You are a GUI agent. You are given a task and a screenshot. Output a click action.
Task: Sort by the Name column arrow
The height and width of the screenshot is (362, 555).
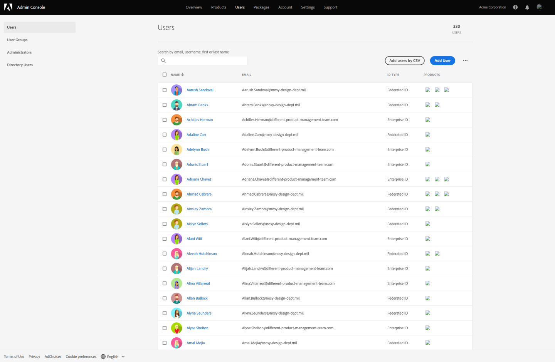183,75
